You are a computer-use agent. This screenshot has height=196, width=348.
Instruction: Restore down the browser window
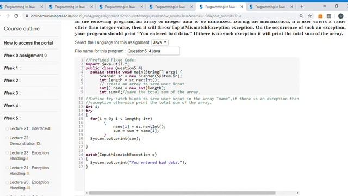[337, 6]
